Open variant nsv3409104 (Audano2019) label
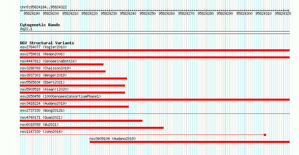This screenshot has height=155, width=299. tap(113, 139)
